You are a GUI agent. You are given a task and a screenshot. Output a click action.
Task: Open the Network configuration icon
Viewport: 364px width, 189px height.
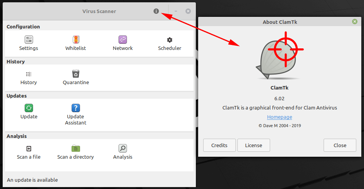coord(123,40)
